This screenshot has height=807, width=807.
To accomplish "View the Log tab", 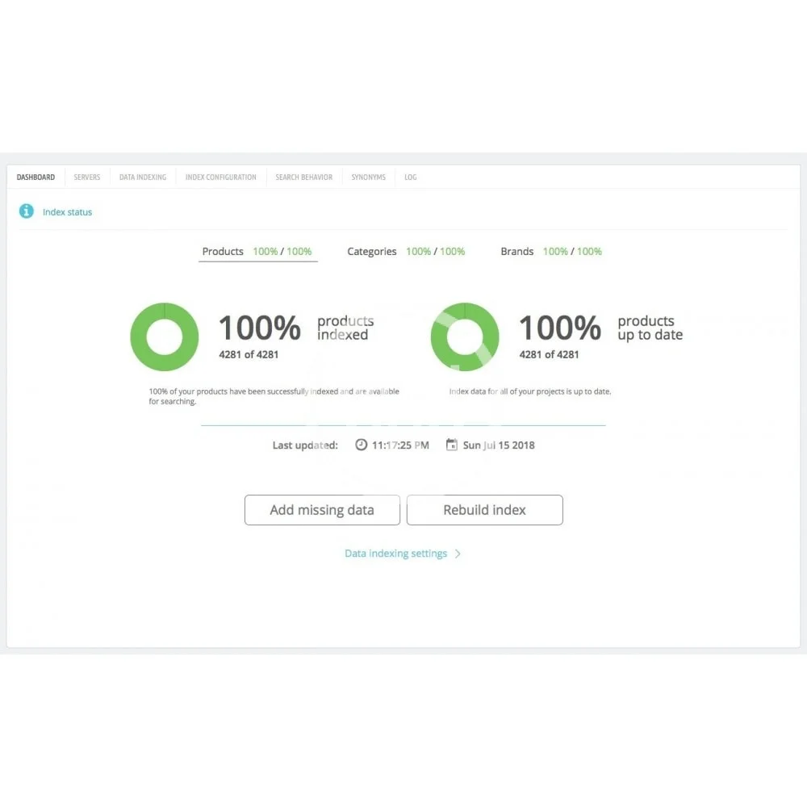I will click(411, 178).
